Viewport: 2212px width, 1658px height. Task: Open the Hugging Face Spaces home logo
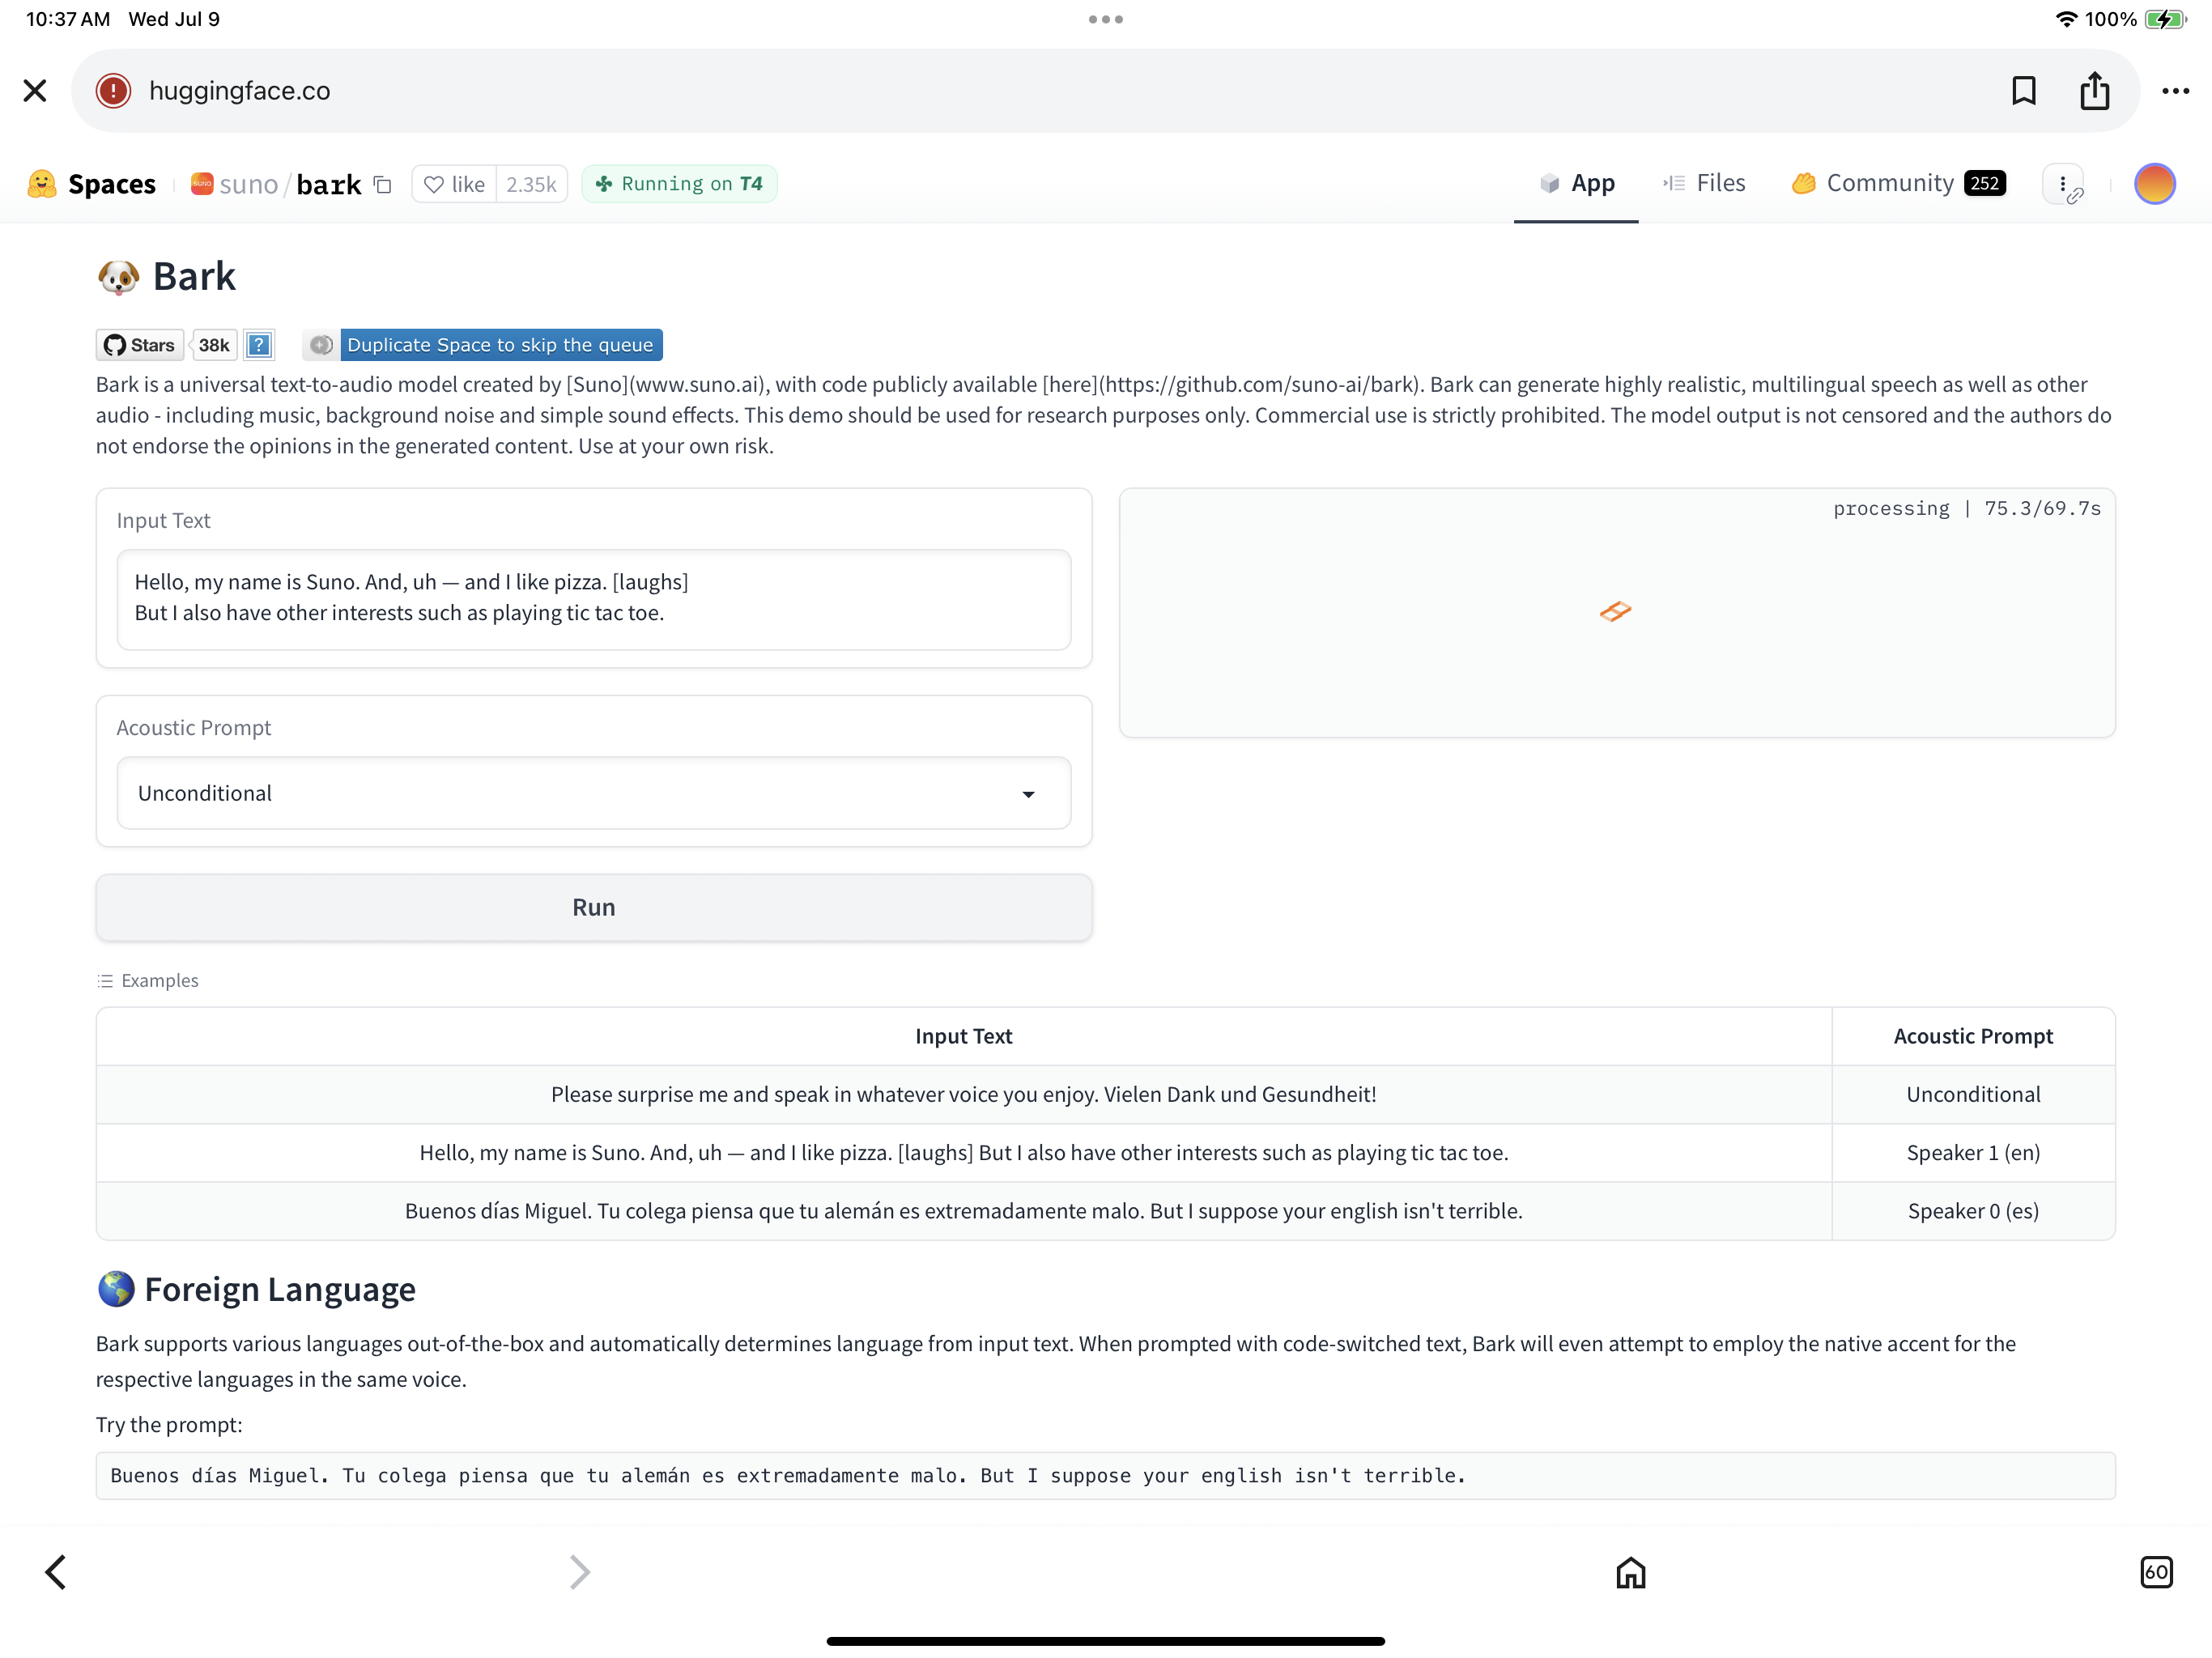[x=41, y=184]
